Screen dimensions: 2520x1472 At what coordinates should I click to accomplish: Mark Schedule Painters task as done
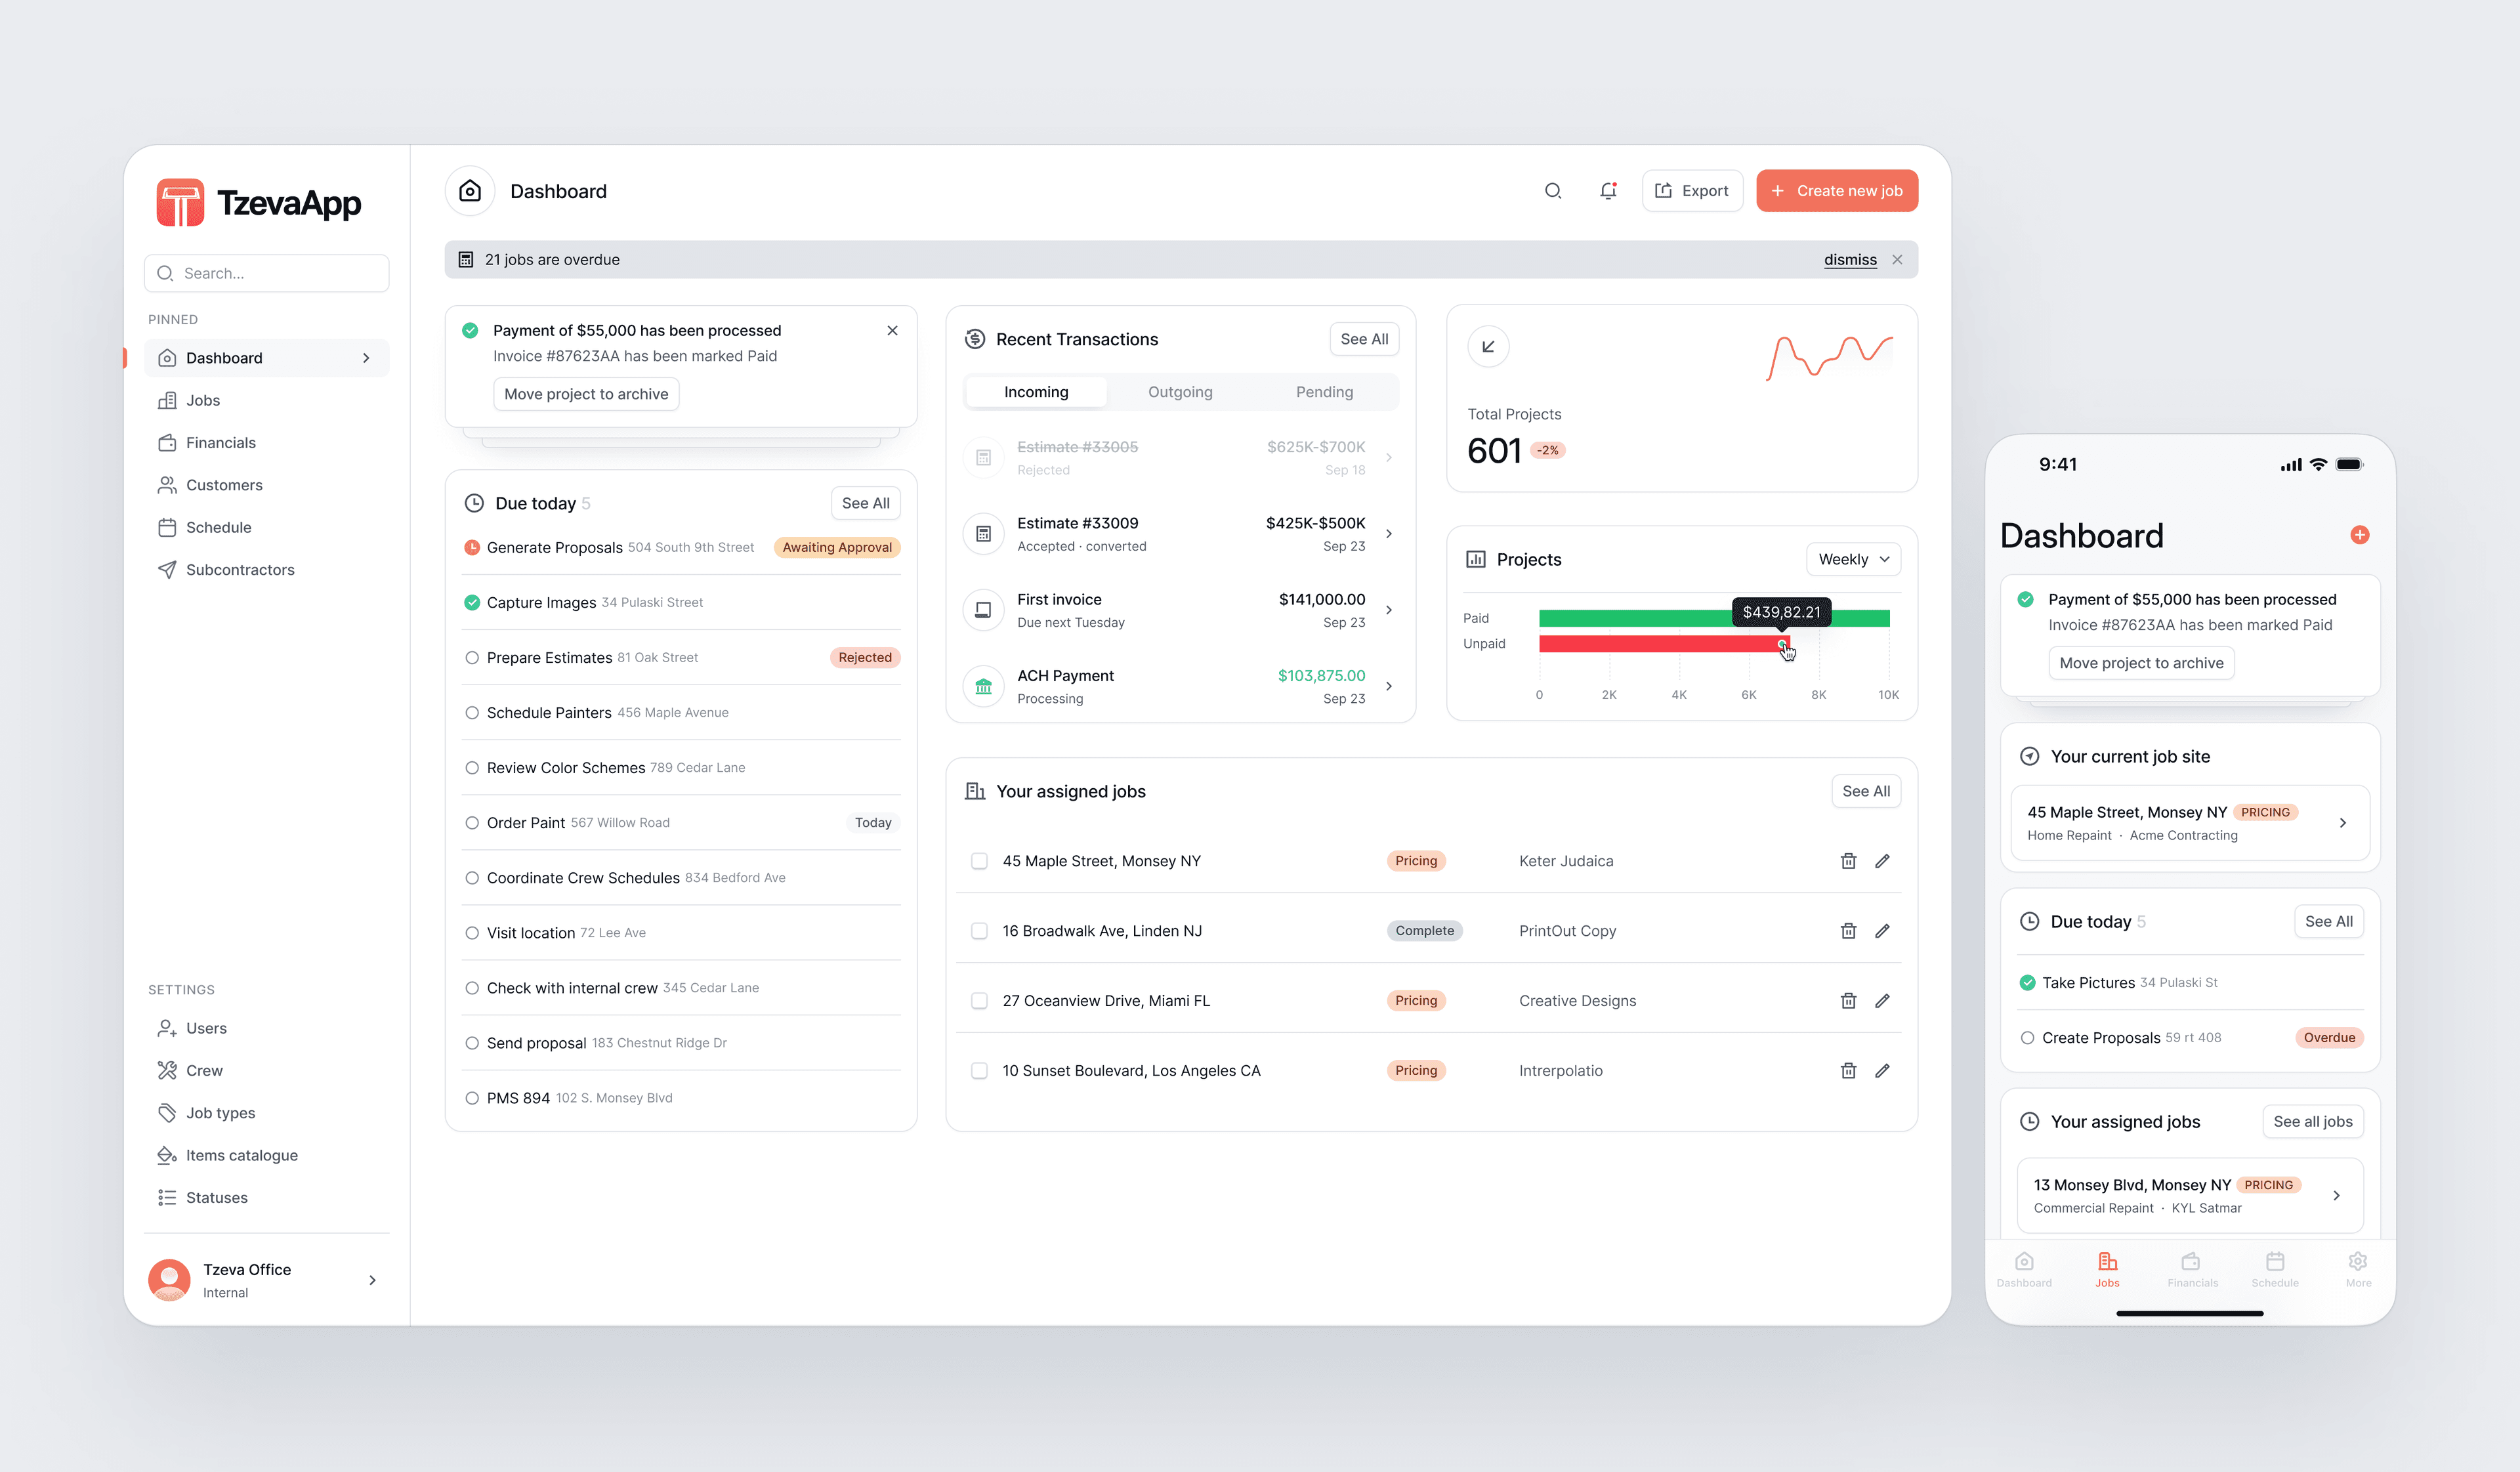tap(472, 713)
